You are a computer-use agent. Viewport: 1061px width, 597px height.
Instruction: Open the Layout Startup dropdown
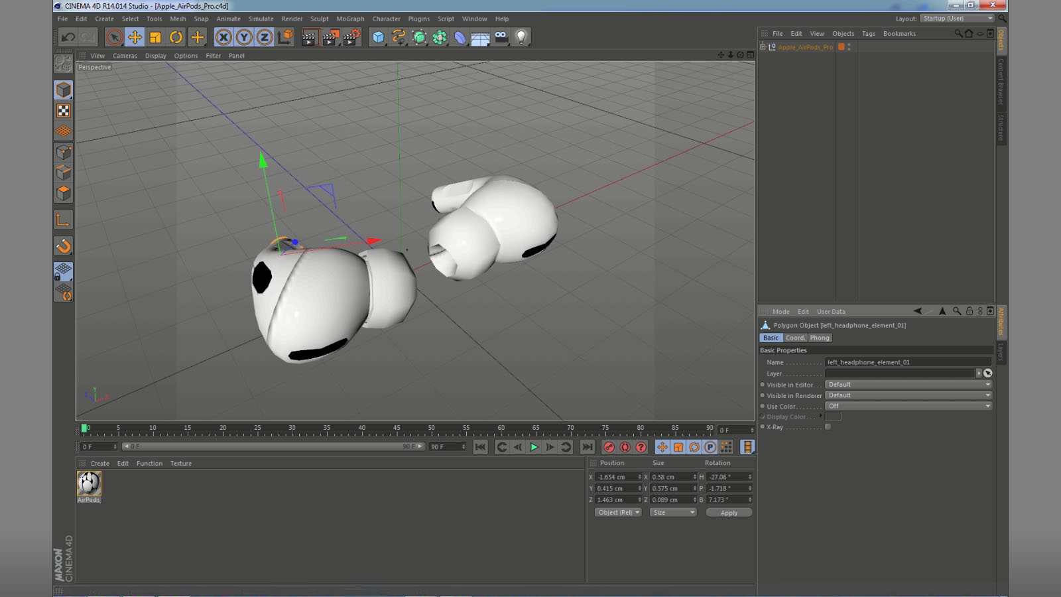coord(957,19)
